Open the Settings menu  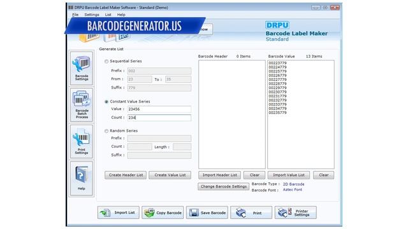click(x=92, y=15)
